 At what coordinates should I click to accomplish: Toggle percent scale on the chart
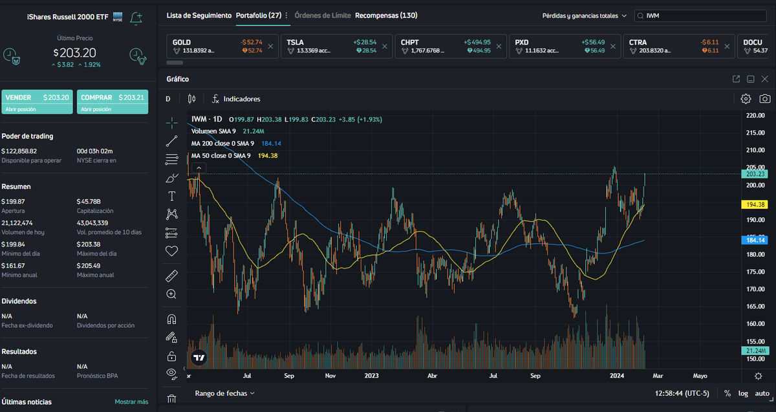click(x=727, y=393)
